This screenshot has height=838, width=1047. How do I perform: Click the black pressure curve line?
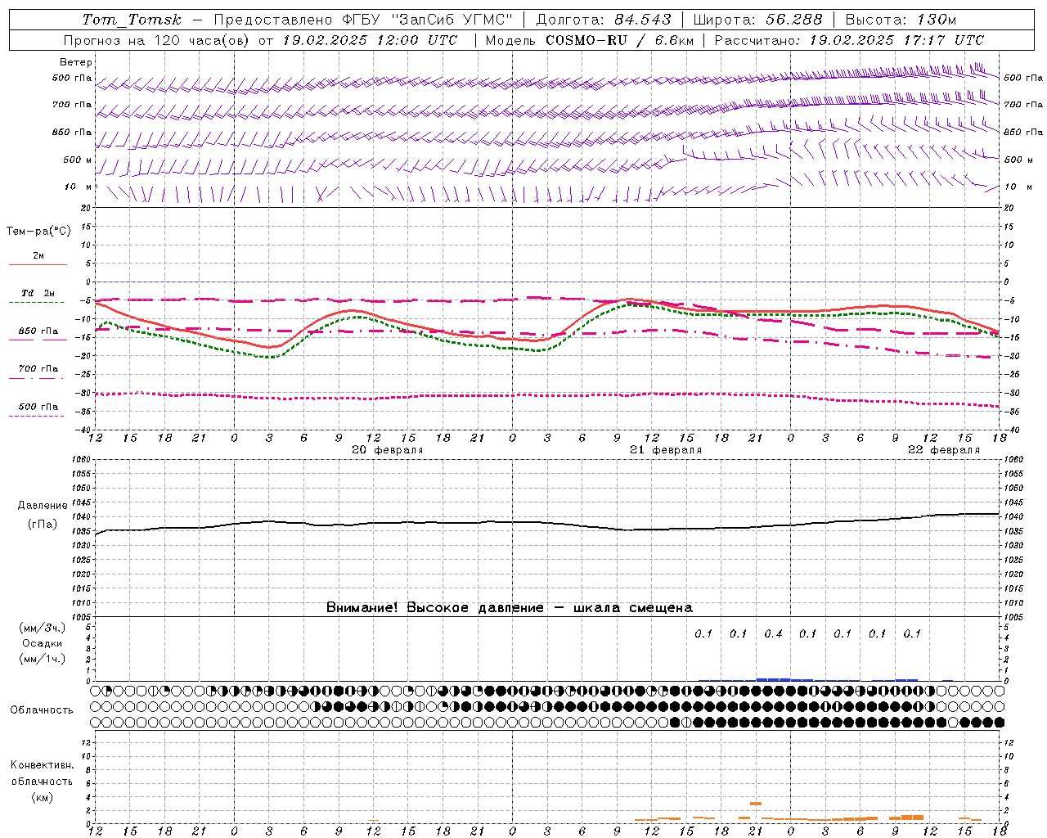tap(547, 524)
